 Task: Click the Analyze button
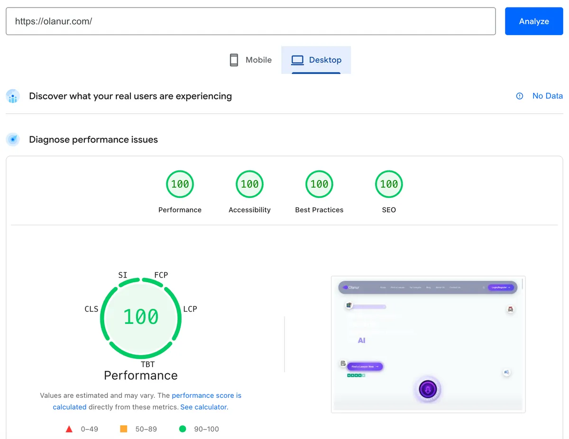coord(534,21)
